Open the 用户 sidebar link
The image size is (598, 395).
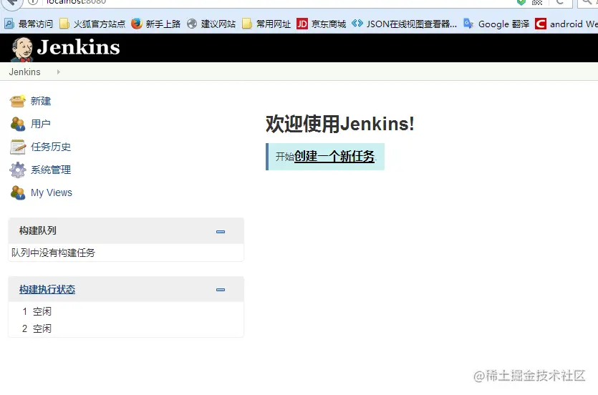click(40, 124)
